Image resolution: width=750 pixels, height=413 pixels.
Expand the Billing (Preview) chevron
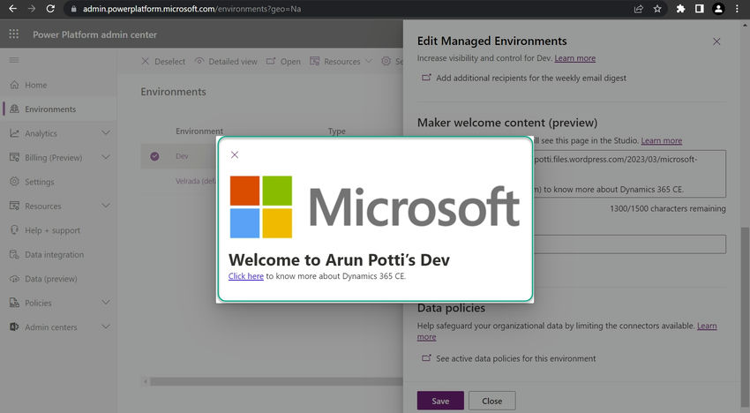coord(106,157)
